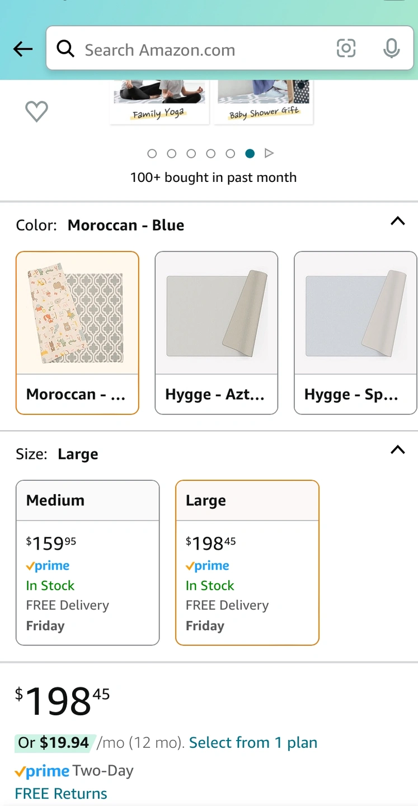Open the Baby Shower Gift image thumbnail
418x806 pixels.
tap(264, 102)
